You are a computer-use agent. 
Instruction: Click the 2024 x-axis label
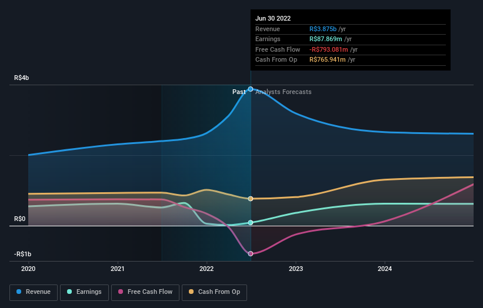pyautogui.click(x=385, y=269)
